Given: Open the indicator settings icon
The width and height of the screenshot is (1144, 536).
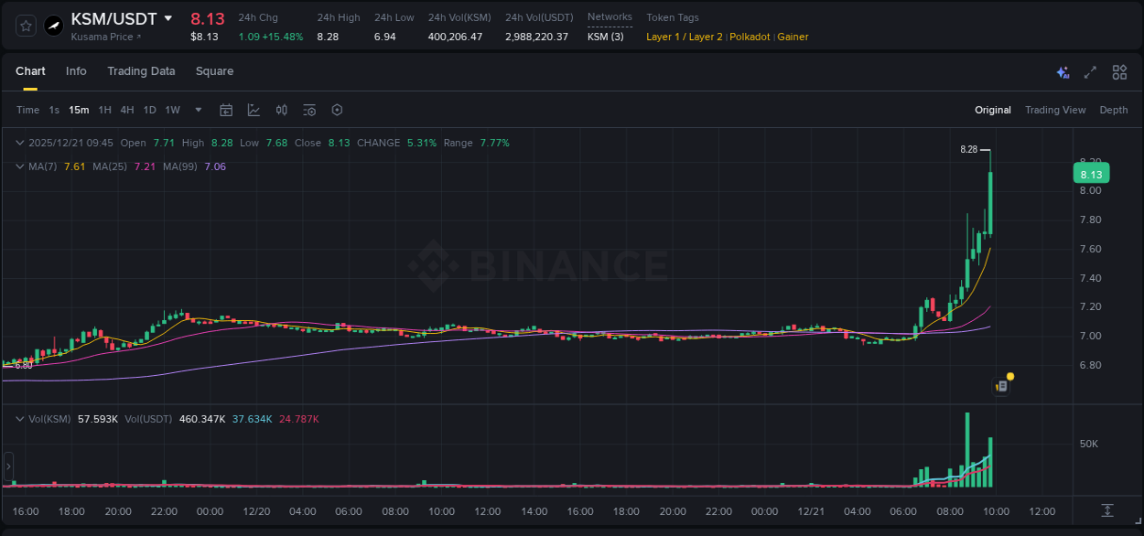Looking at the screenshot, I should point(308,110).
